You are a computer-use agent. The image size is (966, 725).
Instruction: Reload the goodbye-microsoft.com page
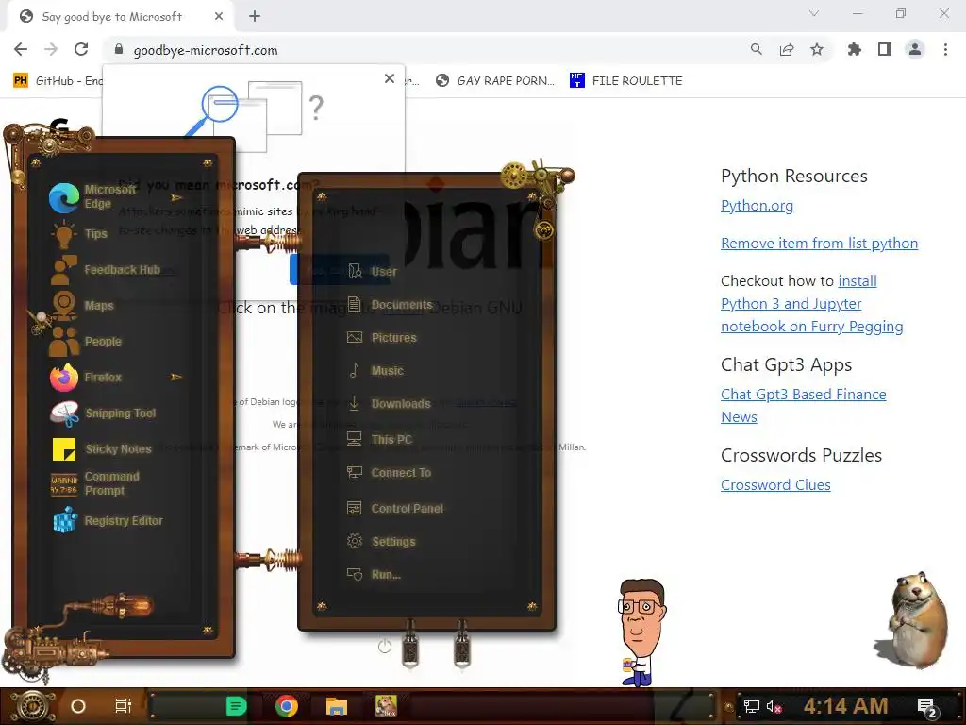[81, 49]
